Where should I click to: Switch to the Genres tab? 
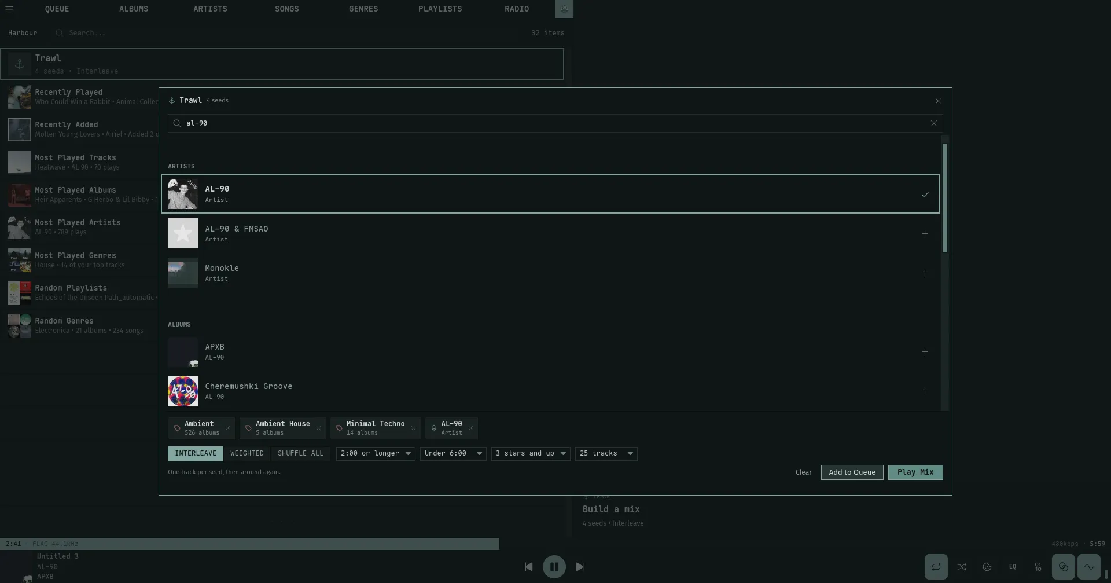363,9
